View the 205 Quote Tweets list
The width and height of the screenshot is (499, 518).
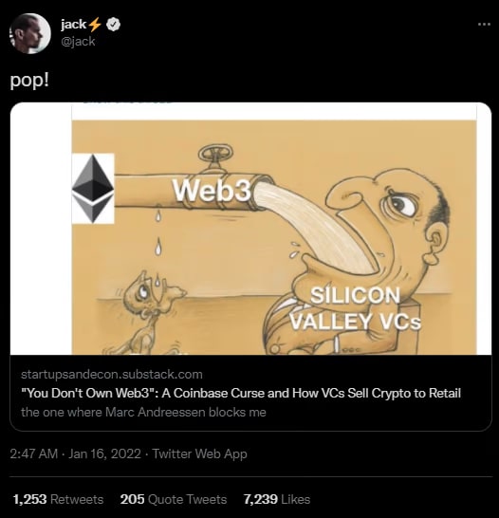[174, 499]
